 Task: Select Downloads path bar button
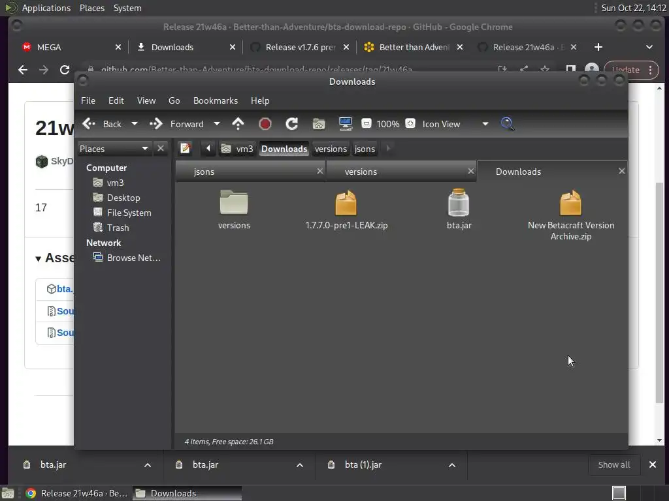[284, 149]
